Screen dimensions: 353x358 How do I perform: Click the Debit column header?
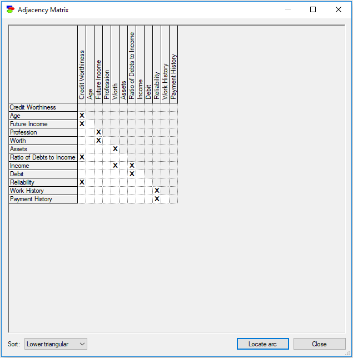pyautogui.click(x=148, y=64)
